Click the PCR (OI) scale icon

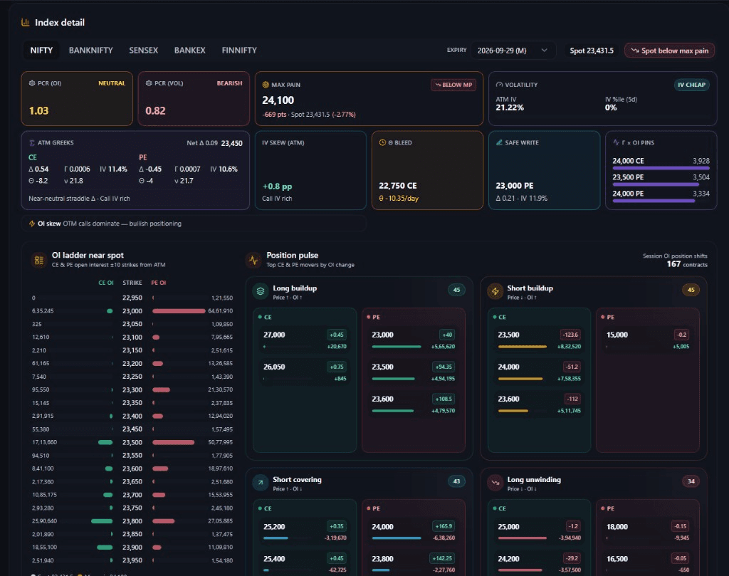(32, 83)
